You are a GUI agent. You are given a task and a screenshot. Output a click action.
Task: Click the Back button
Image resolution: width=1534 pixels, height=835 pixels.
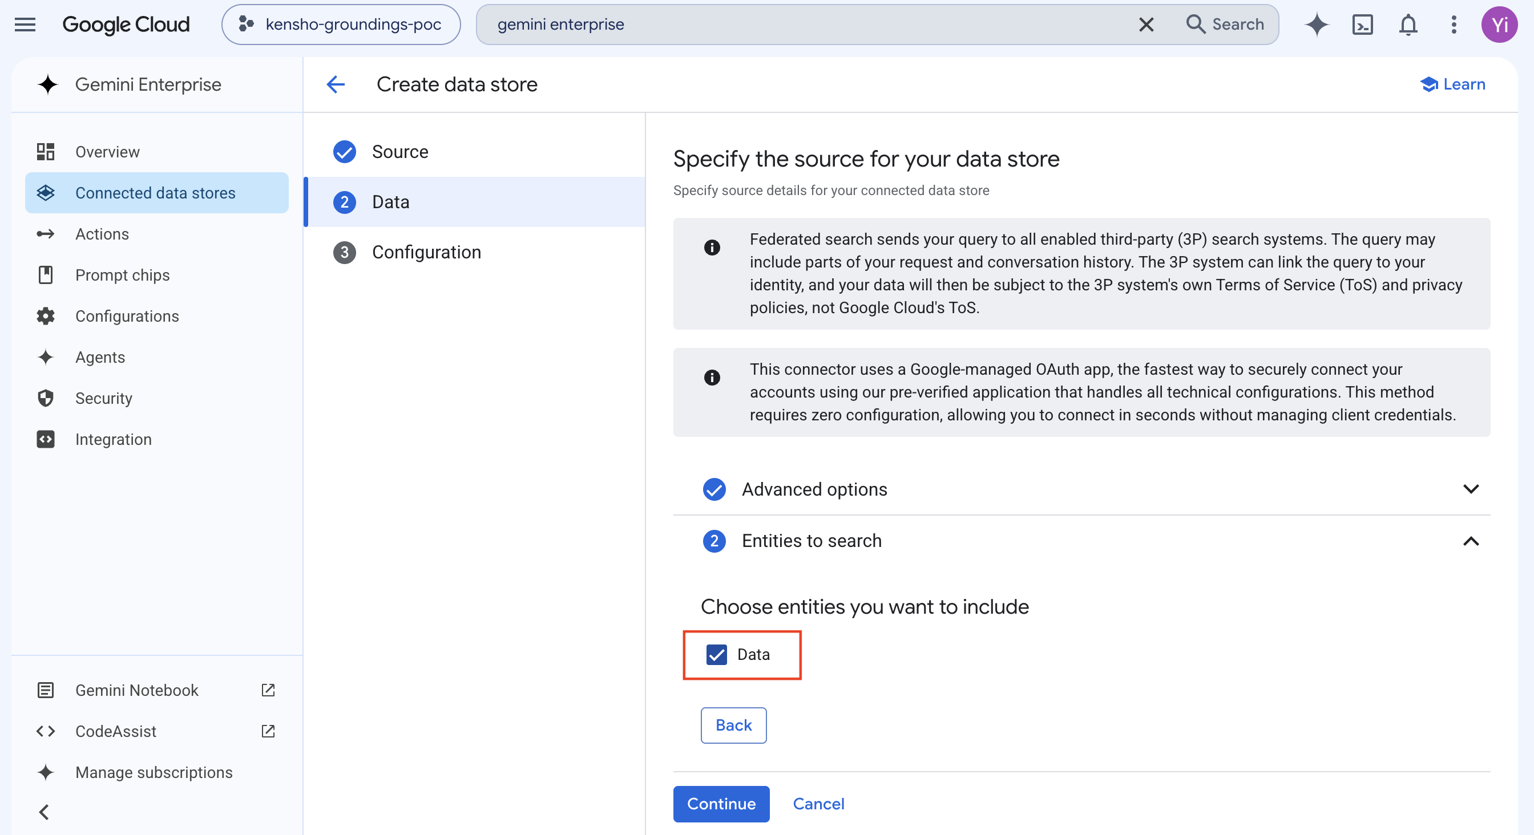(734, 725)
